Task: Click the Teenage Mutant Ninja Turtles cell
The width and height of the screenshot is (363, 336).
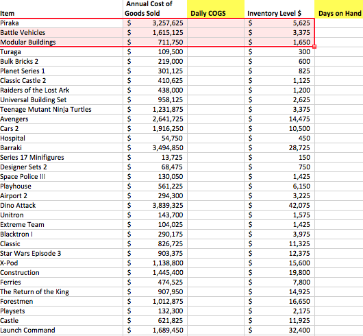Action: click(62, 110)
